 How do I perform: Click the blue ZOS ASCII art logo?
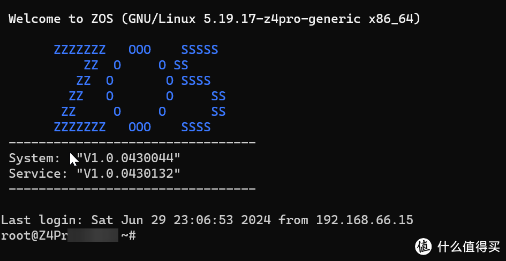[139, 89]
